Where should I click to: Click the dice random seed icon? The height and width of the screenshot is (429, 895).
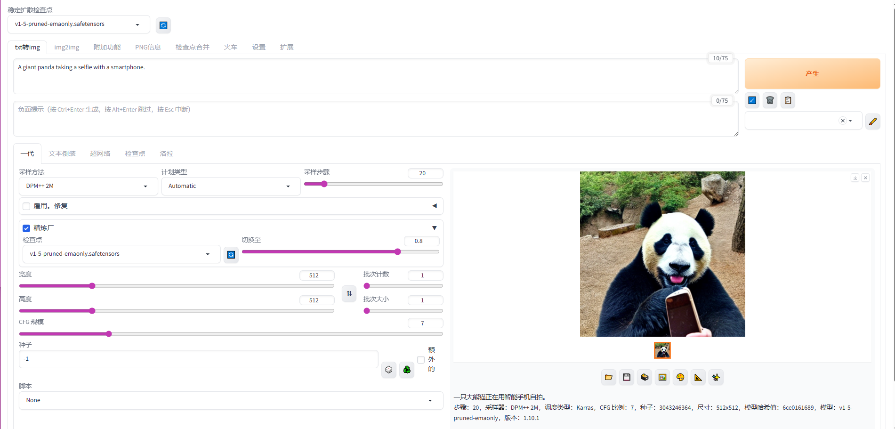389,370
